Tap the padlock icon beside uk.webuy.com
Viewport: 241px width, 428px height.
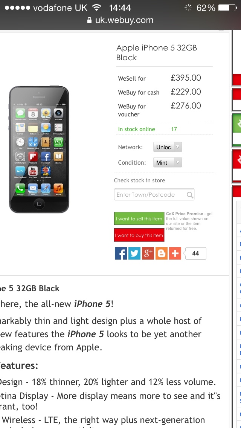(89, 20)
